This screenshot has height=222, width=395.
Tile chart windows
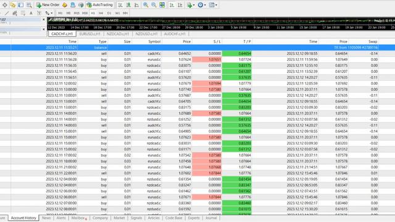(x=162, y=5)
